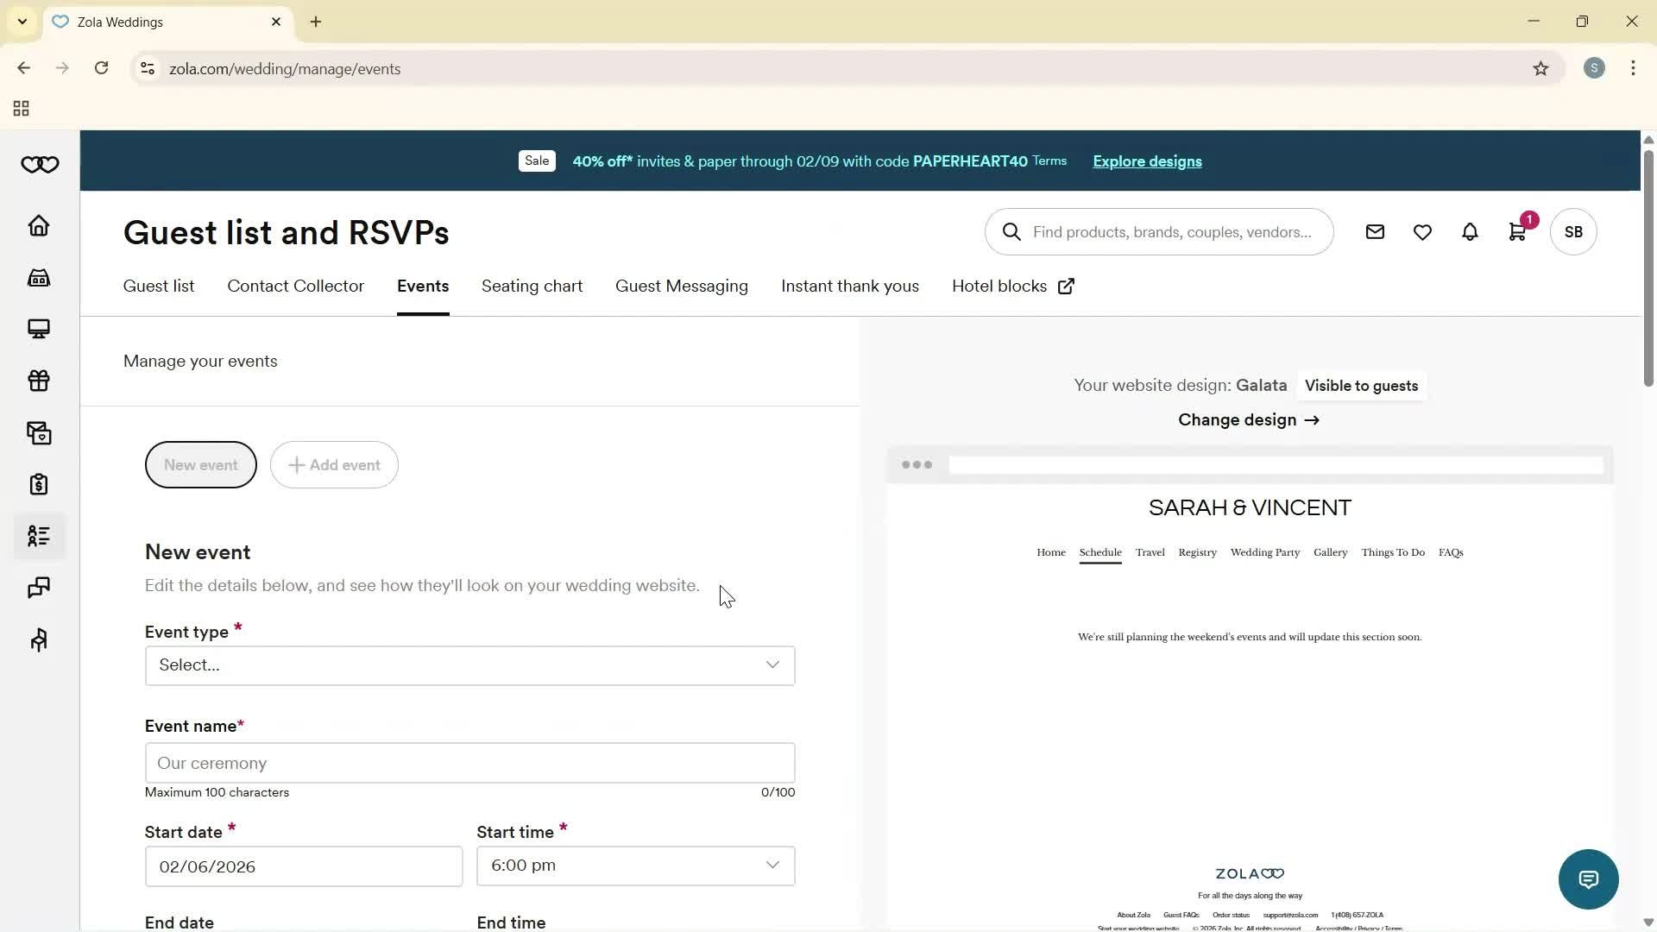This screenshot has width=1657, height=932.
Task: Click the favorites heart icon in header
Action: pos(1422,231)
